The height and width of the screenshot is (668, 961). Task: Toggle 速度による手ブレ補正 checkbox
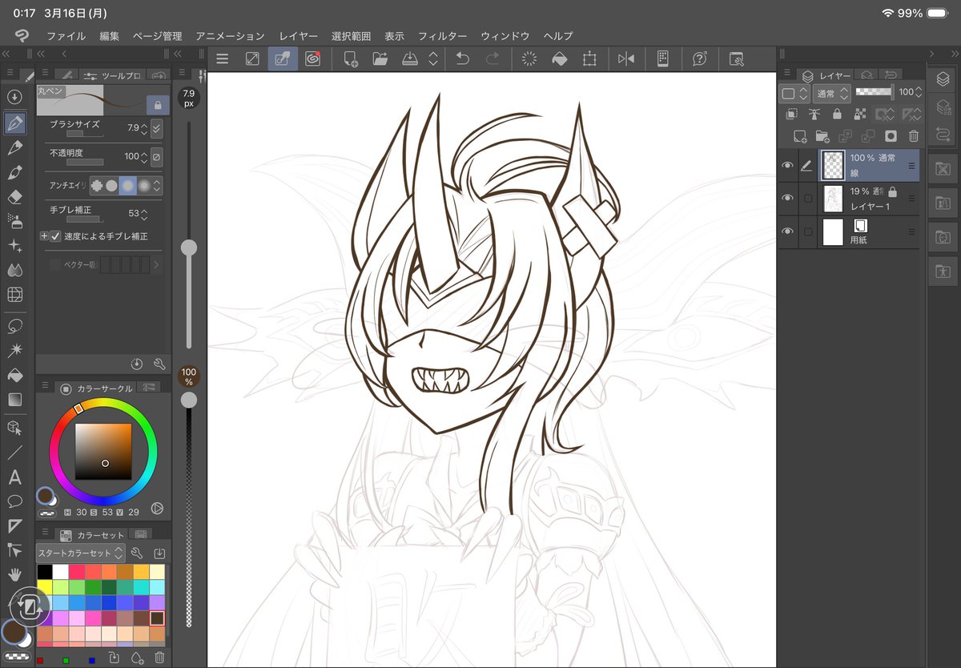coord(55,236)
